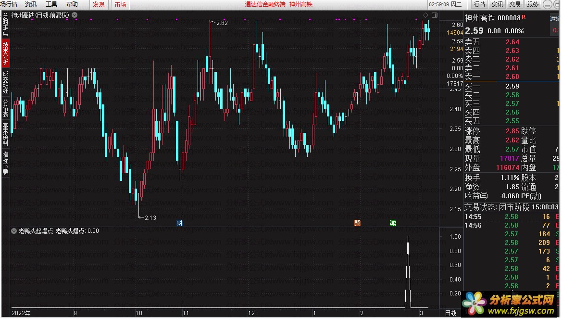Viewport: 562px width, 319px height.
Task: Select the 分时走势 sidebar tab
Action: point(5,25)
